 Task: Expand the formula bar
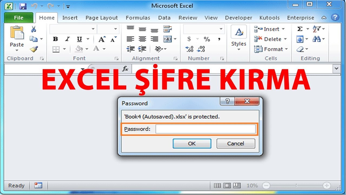click(x=337, y=69)
